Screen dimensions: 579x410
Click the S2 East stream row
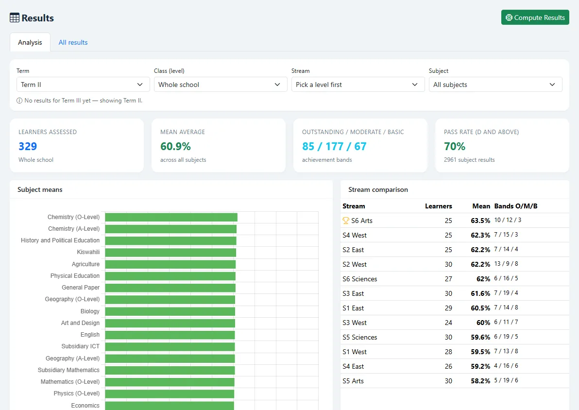coord(455,250)
